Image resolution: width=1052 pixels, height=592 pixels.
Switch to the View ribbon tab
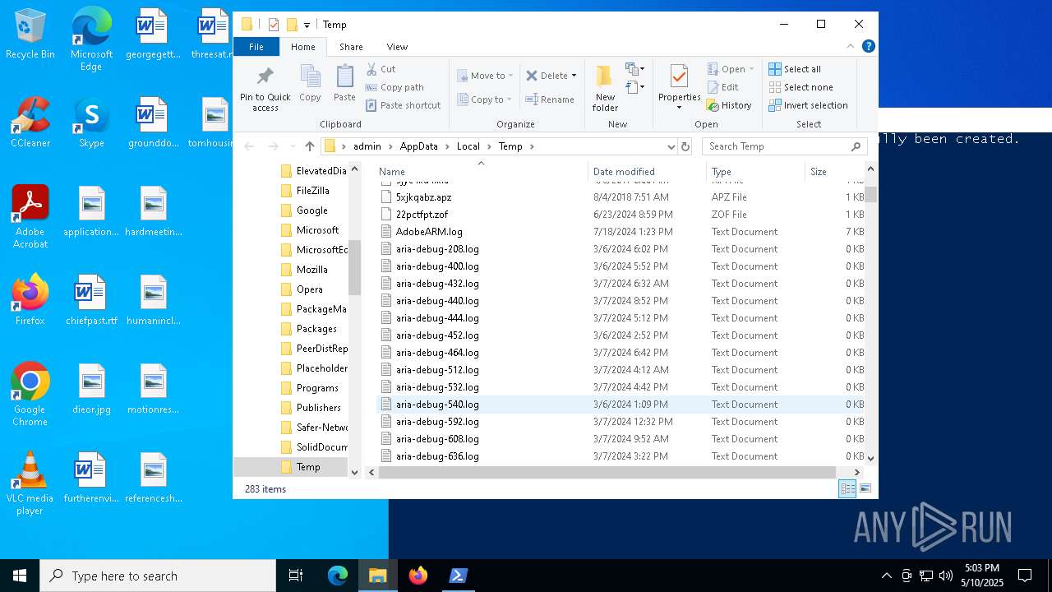pyautogui.click(x=397, y=47)
